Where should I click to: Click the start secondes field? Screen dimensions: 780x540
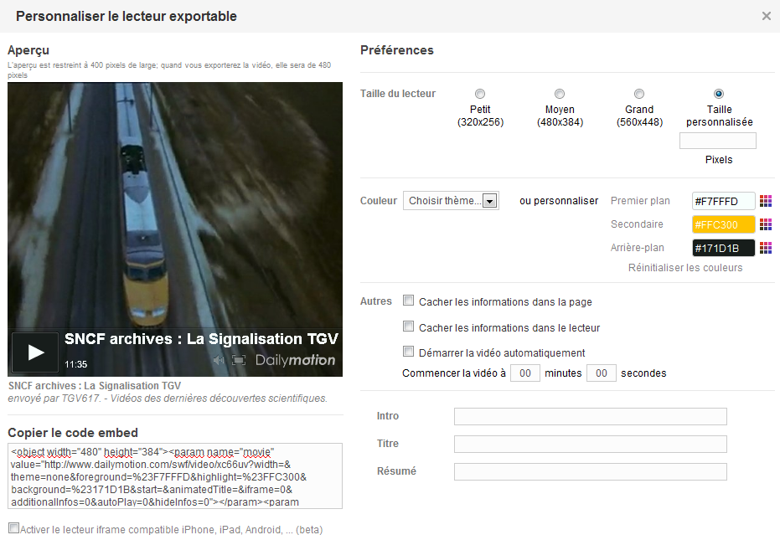coord(602,373)
